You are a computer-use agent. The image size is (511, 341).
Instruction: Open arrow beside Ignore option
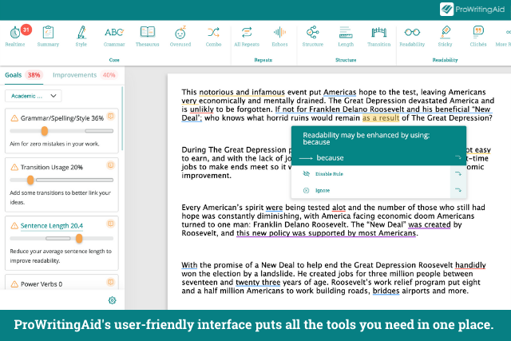(458, 190)
